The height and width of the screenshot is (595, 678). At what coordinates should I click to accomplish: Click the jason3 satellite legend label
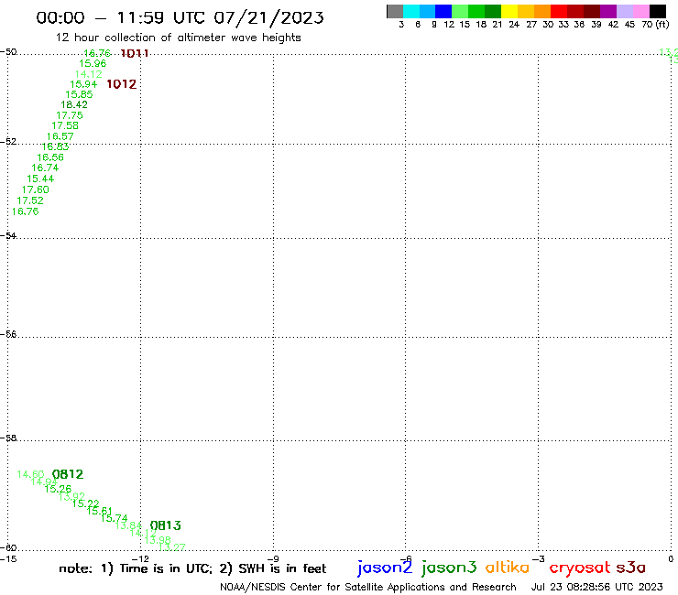tap(449, 568)
